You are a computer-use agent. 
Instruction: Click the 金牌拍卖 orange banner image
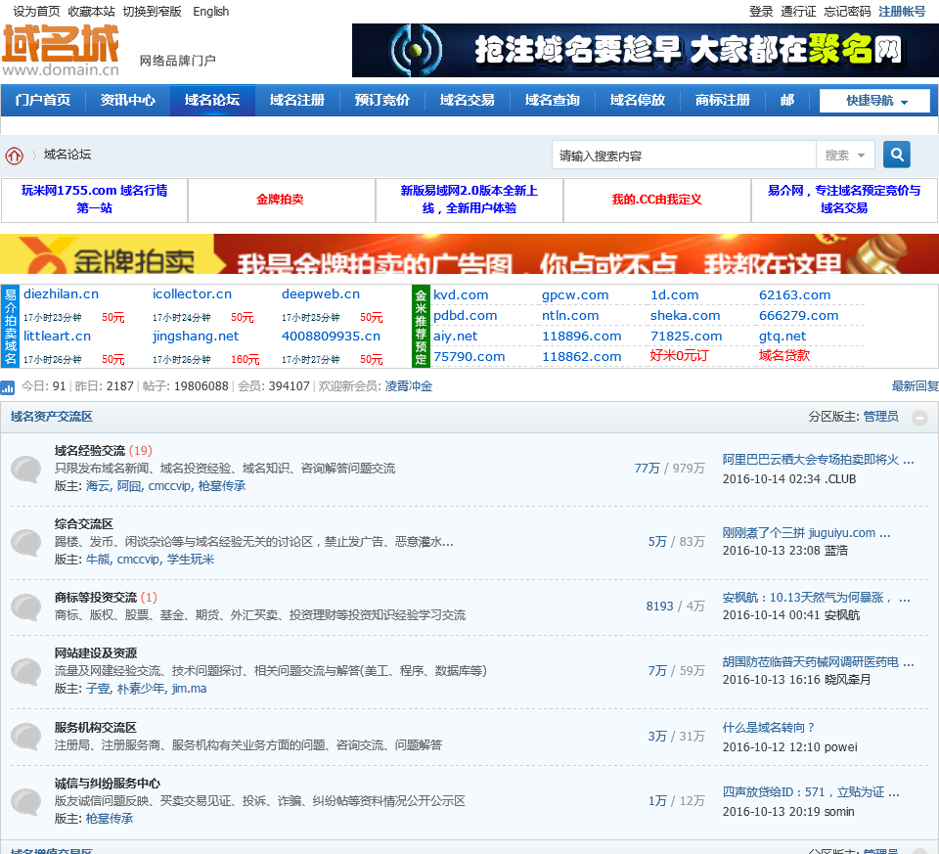click(x=469, y=254)
